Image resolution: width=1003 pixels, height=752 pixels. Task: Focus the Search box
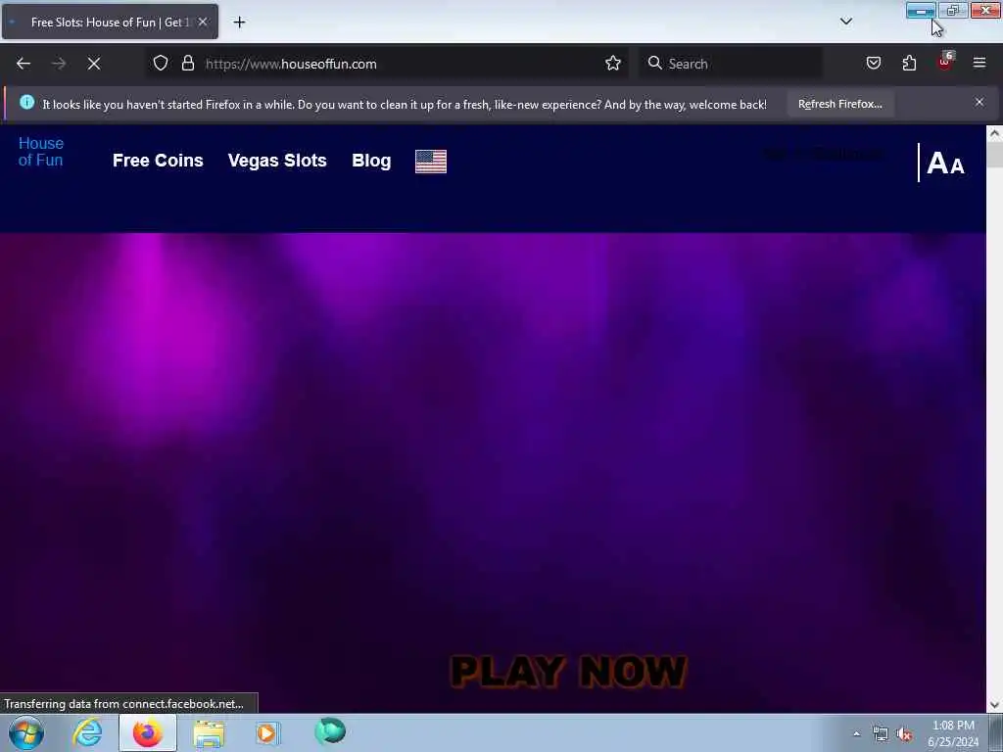[731, 64]
